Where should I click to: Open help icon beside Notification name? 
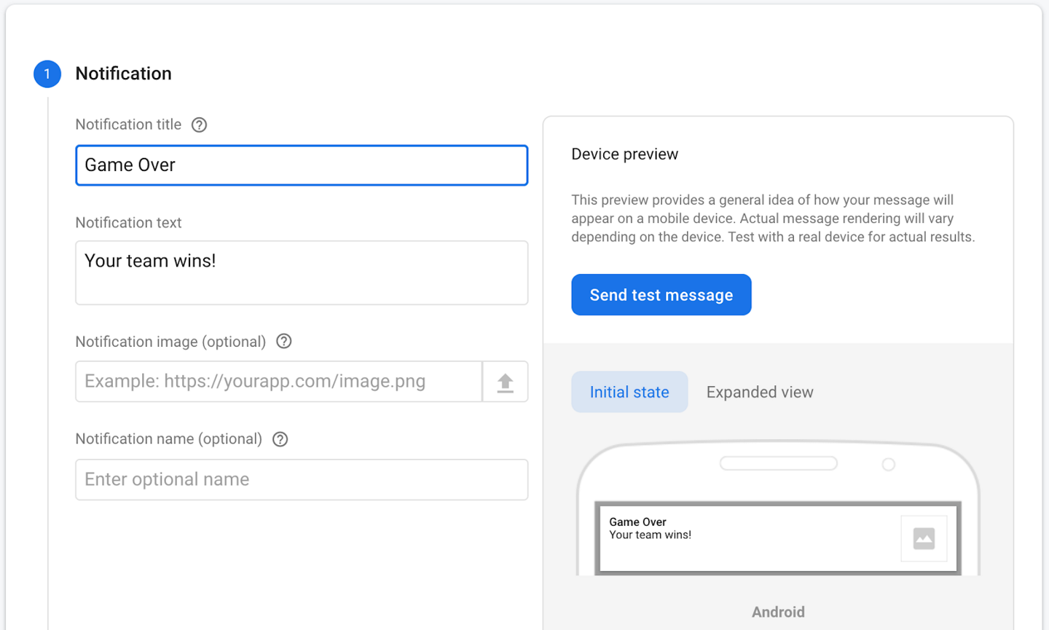(x=280, y=439)
